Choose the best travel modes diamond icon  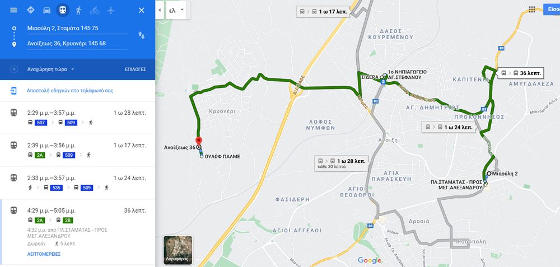31,10
